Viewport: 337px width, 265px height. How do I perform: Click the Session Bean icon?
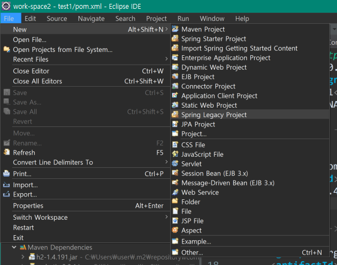pyautogui.click(x=175, y=173)
